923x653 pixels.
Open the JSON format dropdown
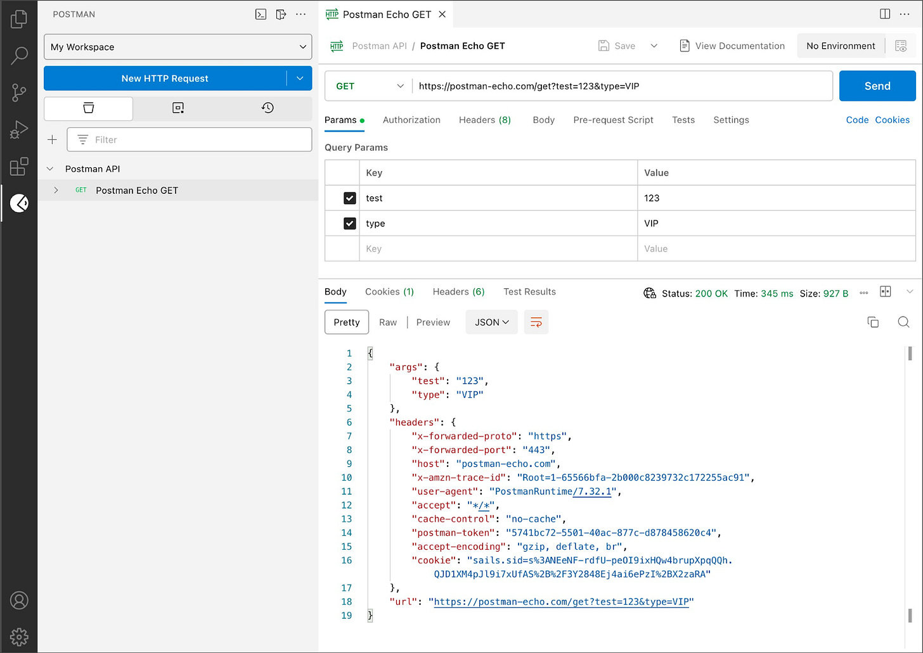pos(491,322)
